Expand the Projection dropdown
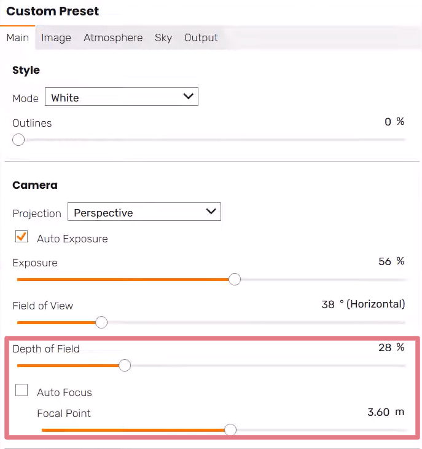 (144, 212)
